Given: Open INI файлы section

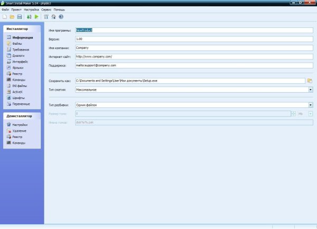Looking at the screenshot, I should coord(17,86).
